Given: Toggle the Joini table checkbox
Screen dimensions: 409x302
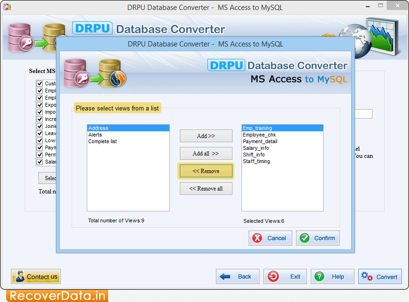Looking at the screenshot, I should pyautogui.click(x=40, y=127).
